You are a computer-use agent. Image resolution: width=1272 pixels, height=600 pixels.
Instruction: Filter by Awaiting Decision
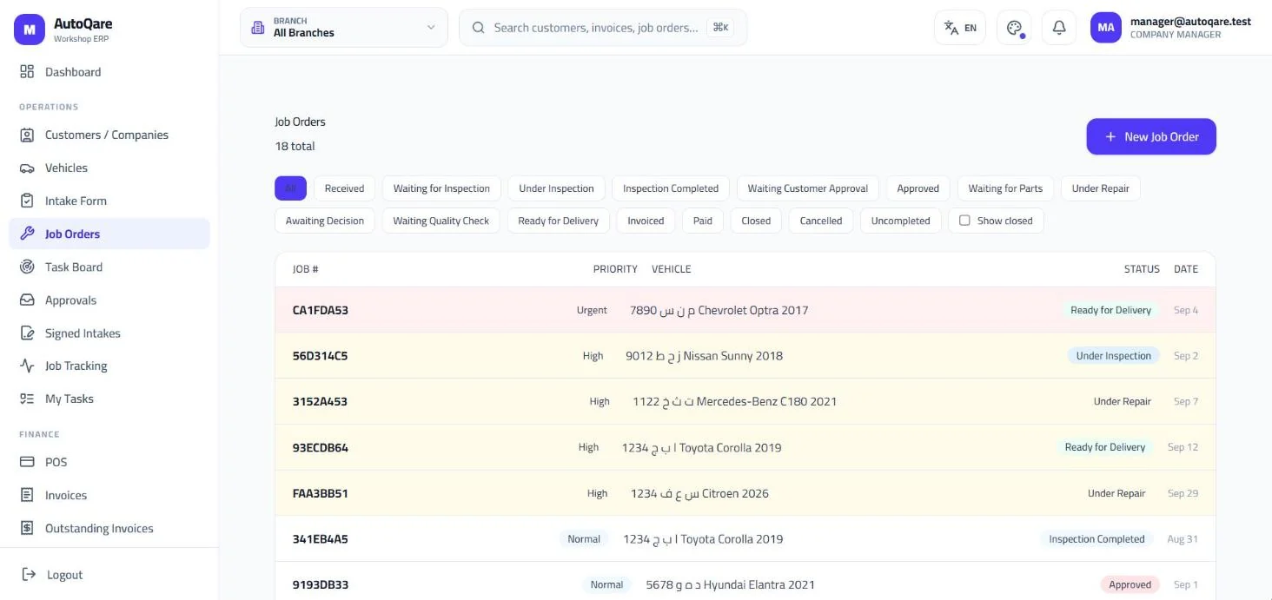point(325,221)
